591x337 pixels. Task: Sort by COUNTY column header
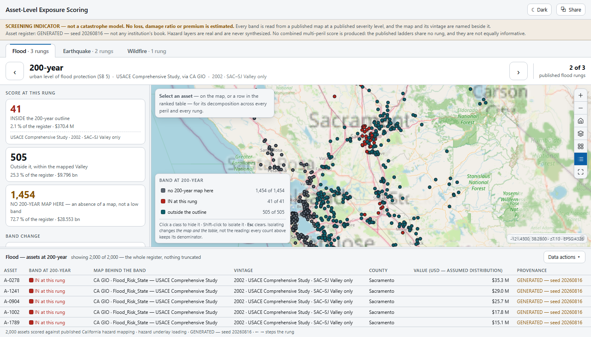(x=378, y=270)
